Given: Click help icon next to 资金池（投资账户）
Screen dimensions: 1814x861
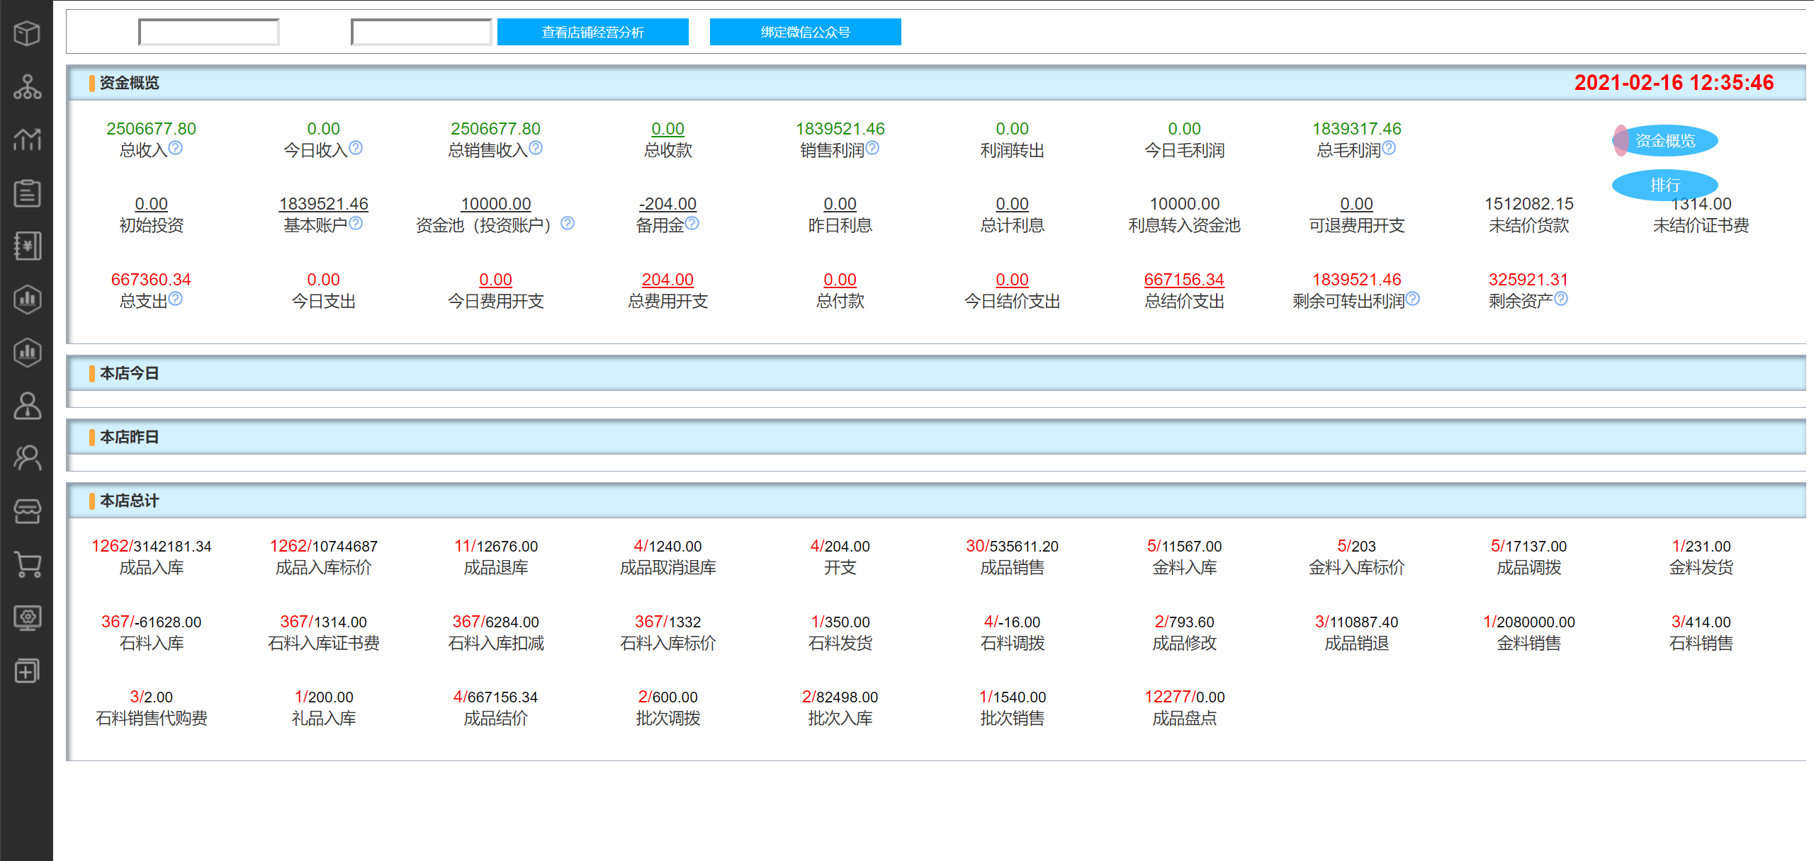Looking at the screenshot, I should tap(568, 224).
